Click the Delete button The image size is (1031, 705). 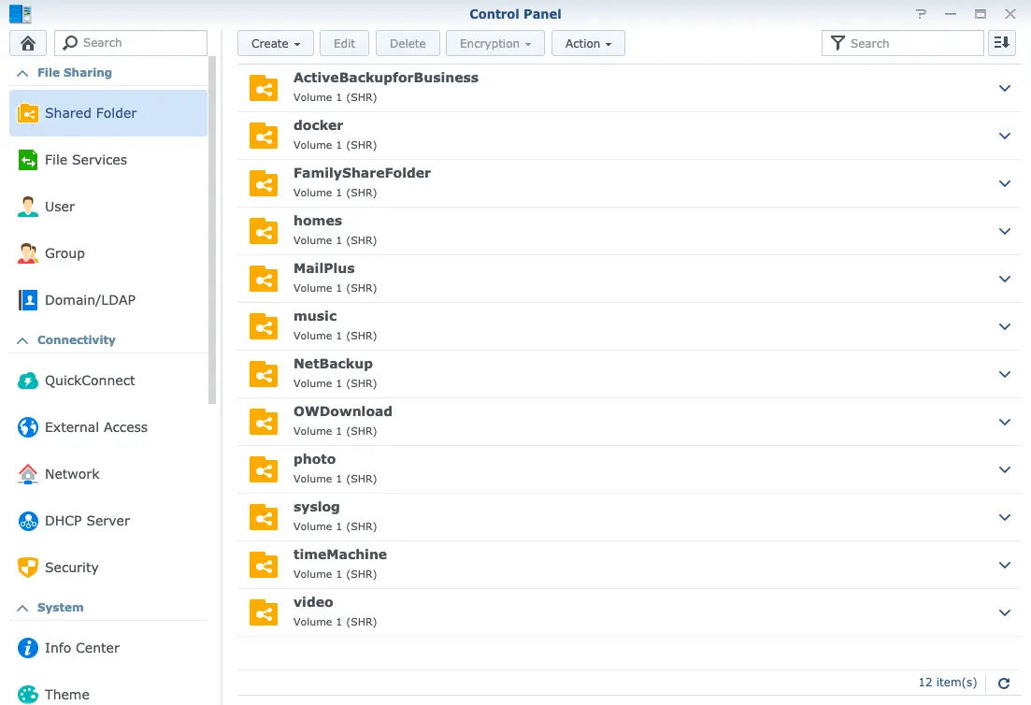(408, 43)
